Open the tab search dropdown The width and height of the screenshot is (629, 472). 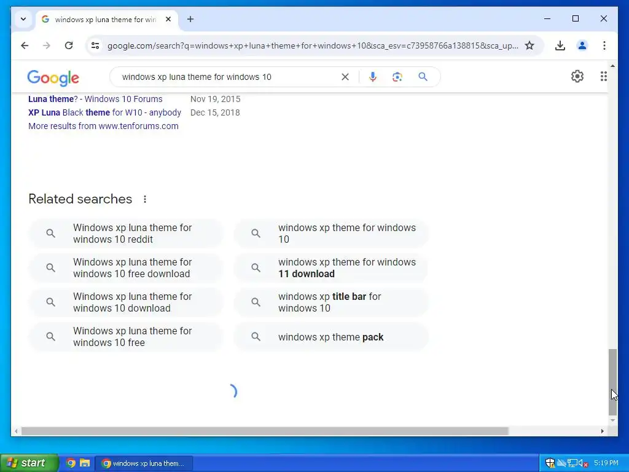23,19
